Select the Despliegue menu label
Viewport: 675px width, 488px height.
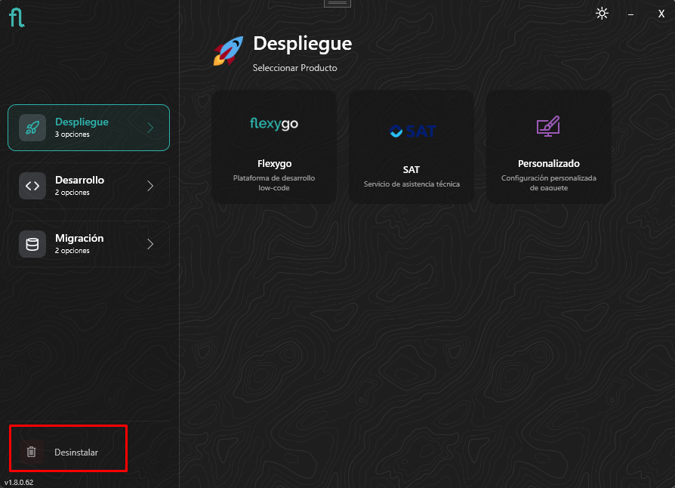[x=82, y=122]
